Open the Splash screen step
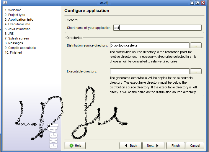The width and height of the screenshot is (209, 152). (17, 38)
